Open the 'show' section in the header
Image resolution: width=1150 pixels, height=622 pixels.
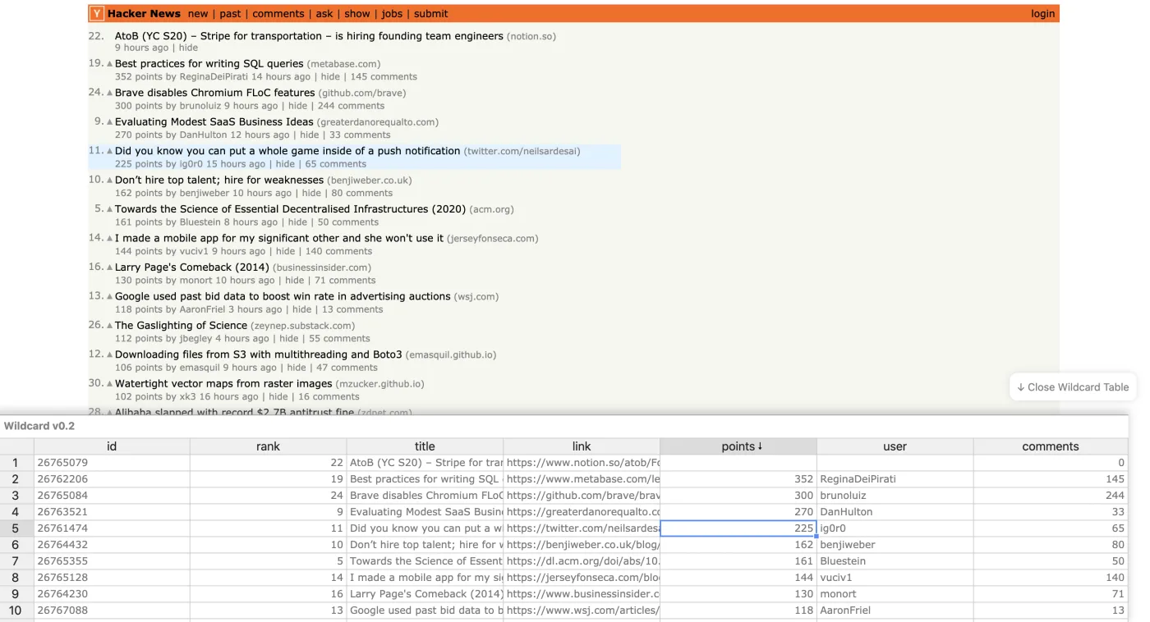357,14
